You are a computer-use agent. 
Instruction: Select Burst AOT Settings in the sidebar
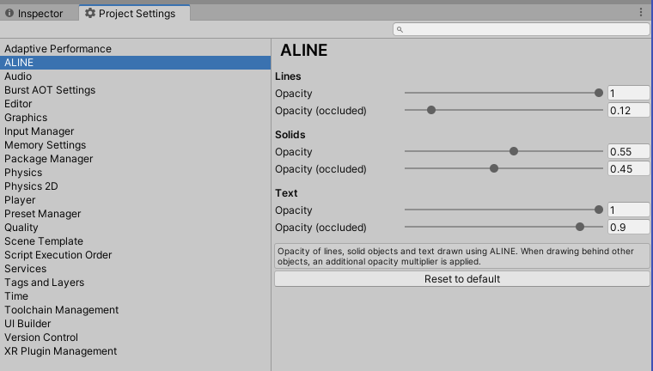pos(50,90)
